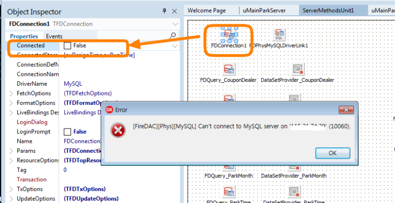Open the Connected value dropdown arrow
Viewport: 395px width, 203px height.
coord(175,46)
